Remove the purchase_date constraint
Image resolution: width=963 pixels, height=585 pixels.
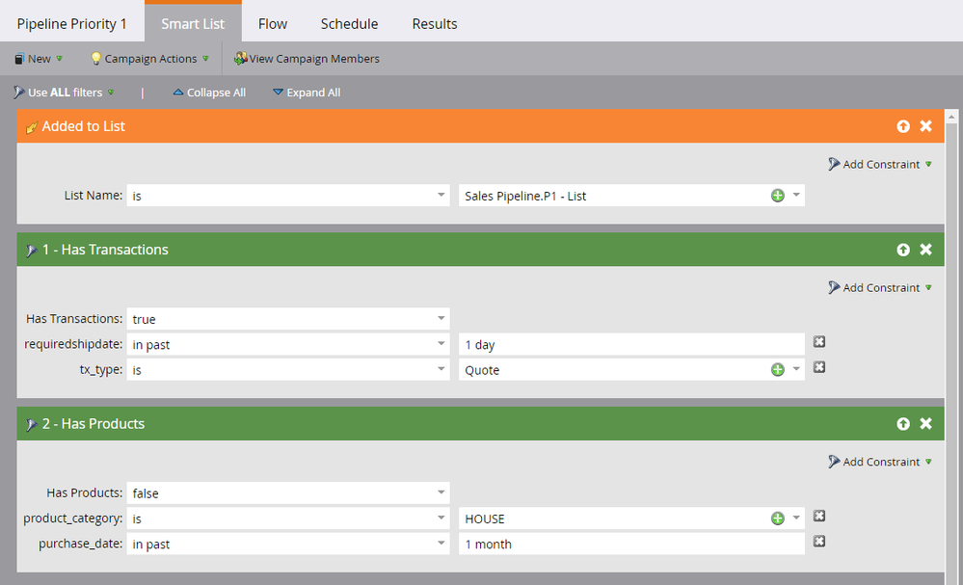[x=819, y=542]
